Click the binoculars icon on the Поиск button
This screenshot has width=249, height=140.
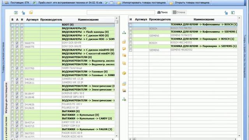click(159, 12)
